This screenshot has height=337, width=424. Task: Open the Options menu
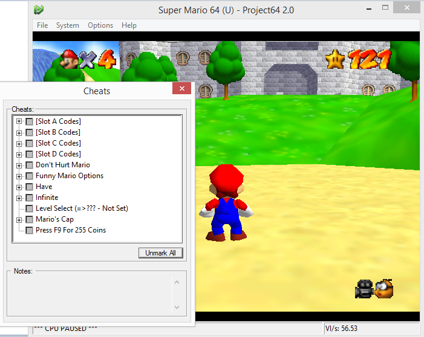tap(100, 25)
